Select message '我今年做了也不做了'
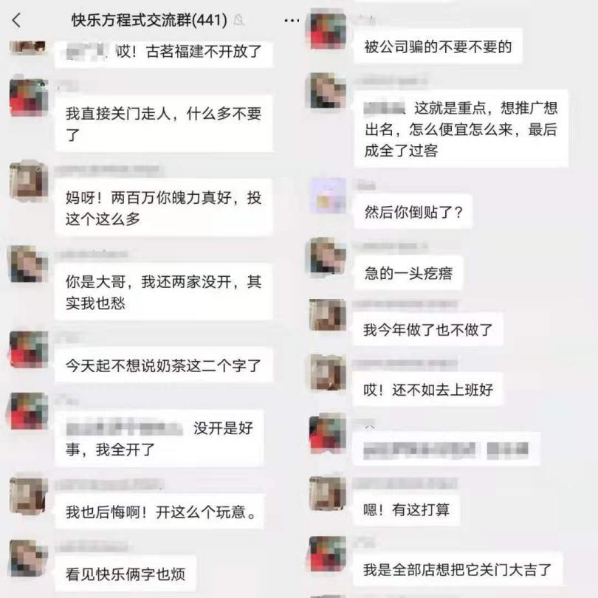This screenshot has height=598, width=598. tap(427, 329)
